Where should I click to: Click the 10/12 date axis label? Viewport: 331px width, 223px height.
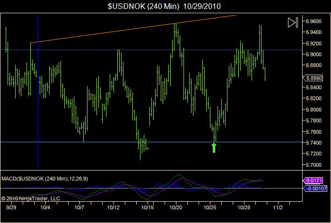point(113,207)
